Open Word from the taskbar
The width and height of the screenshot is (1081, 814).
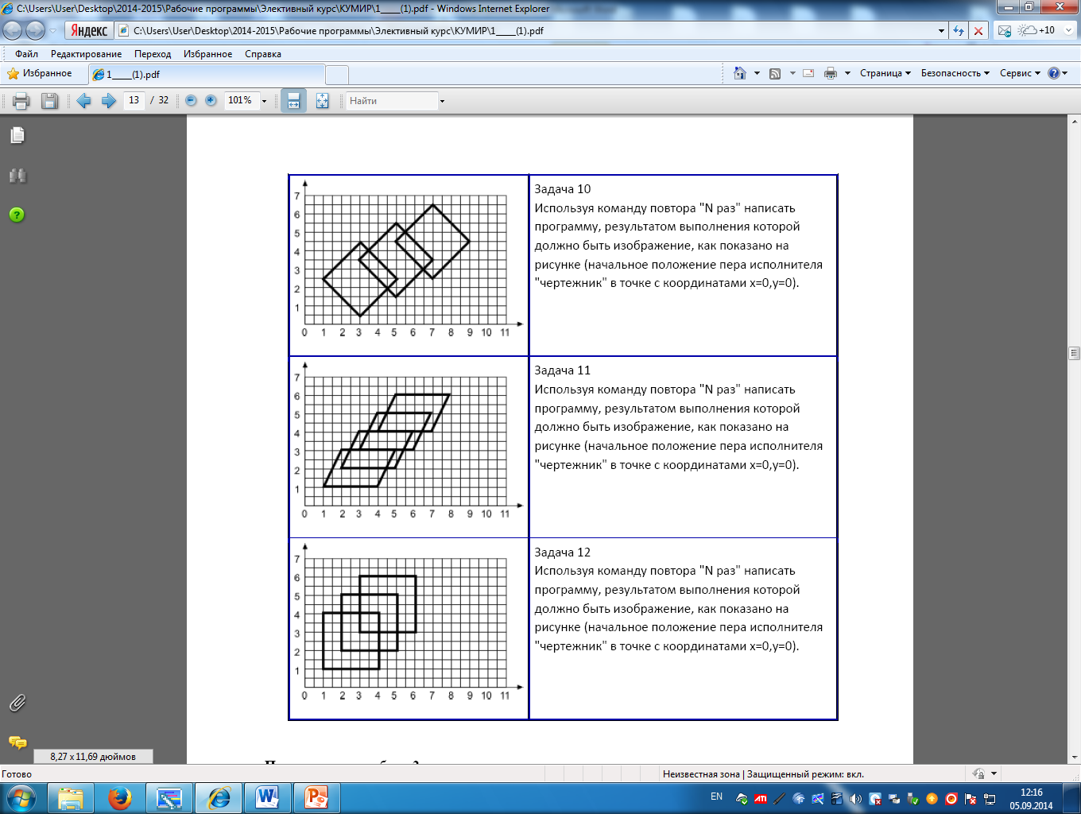pyautogui.click(x=267, y=797)
